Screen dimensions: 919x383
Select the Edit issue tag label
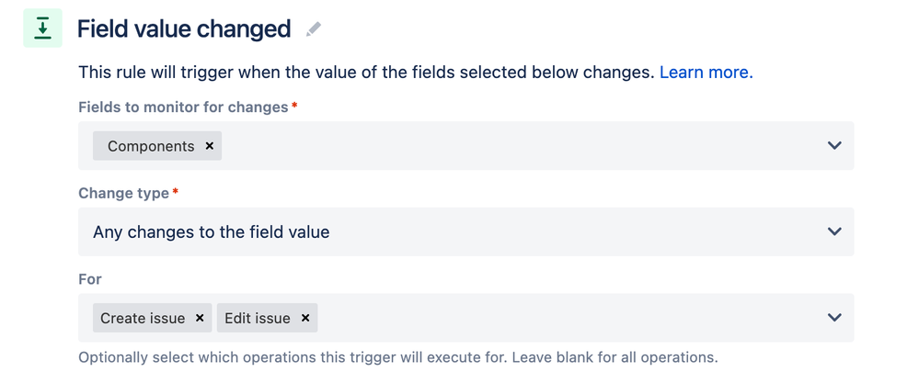[258, 318]
